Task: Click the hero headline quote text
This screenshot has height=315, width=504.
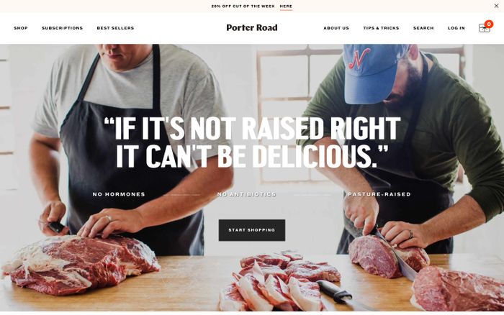Action: [x=252, y=142]
